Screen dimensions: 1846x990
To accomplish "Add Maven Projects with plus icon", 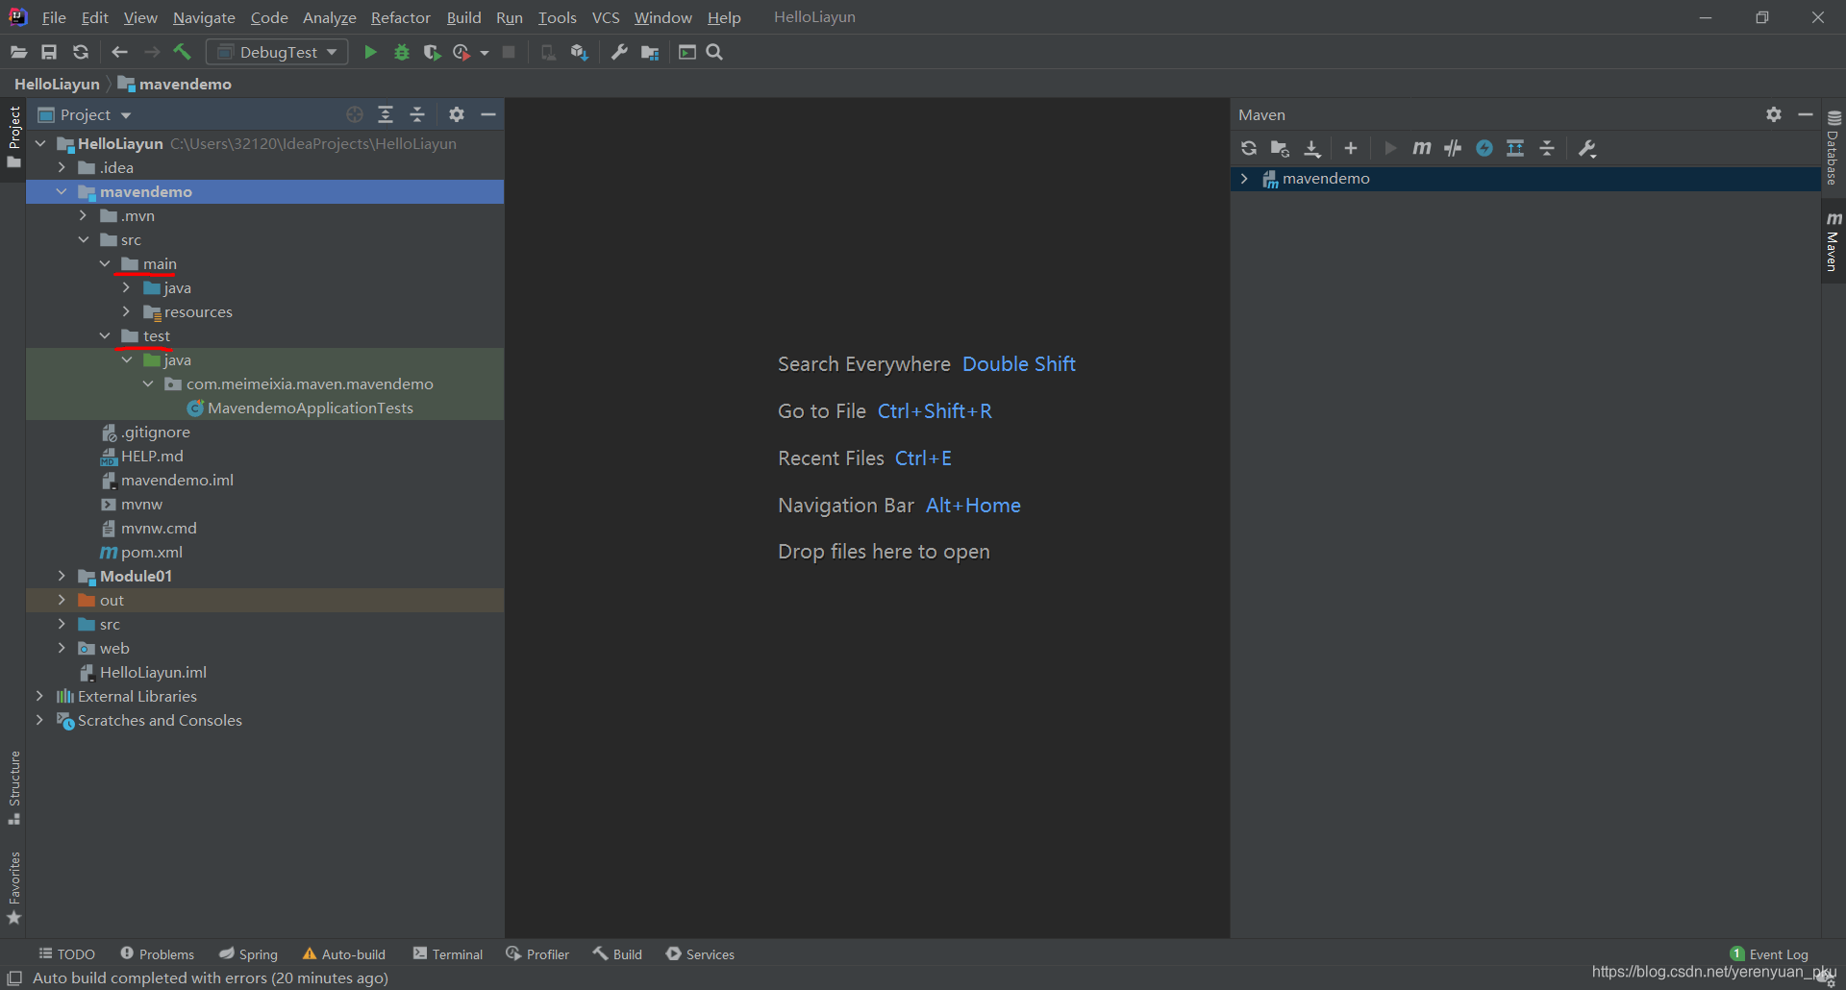I will point(1351,148).
